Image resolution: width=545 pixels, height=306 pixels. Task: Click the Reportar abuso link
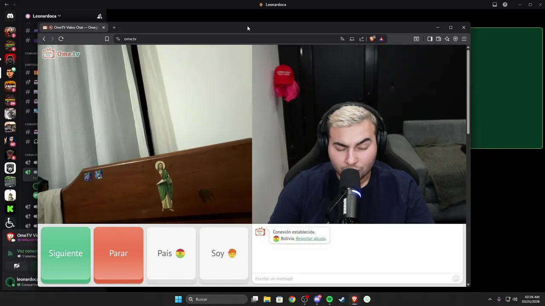(x=310, y=238)
